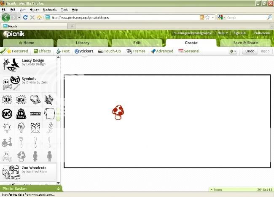Add the woman figure sticker

tap(35, 156)
